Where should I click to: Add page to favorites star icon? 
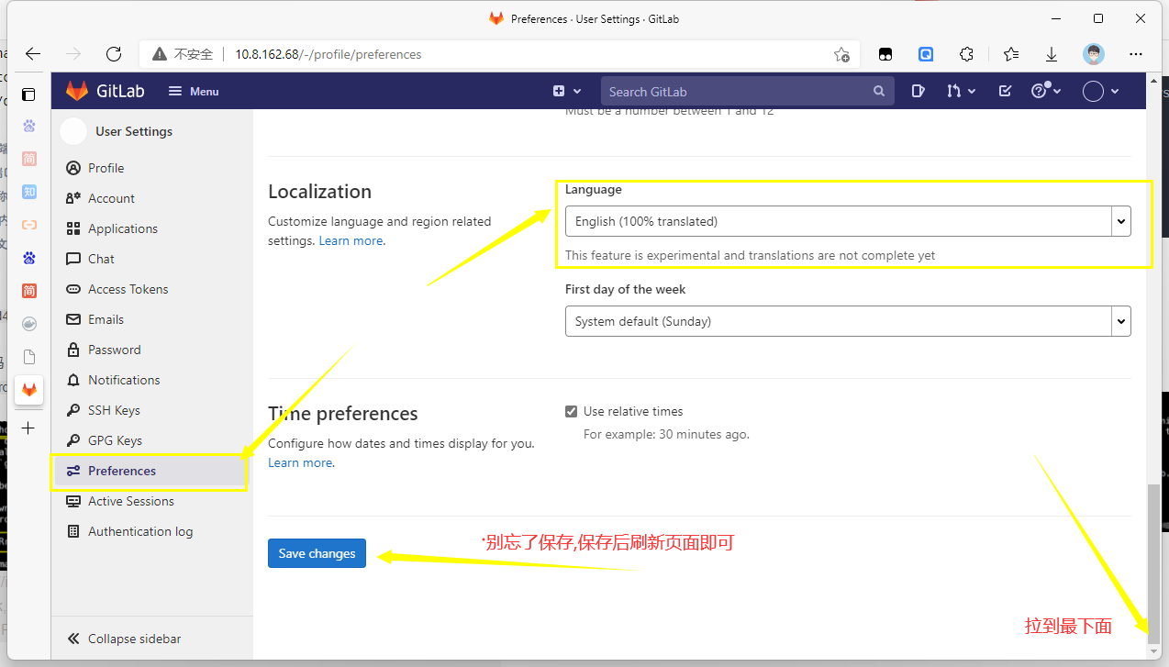(841, 54)
